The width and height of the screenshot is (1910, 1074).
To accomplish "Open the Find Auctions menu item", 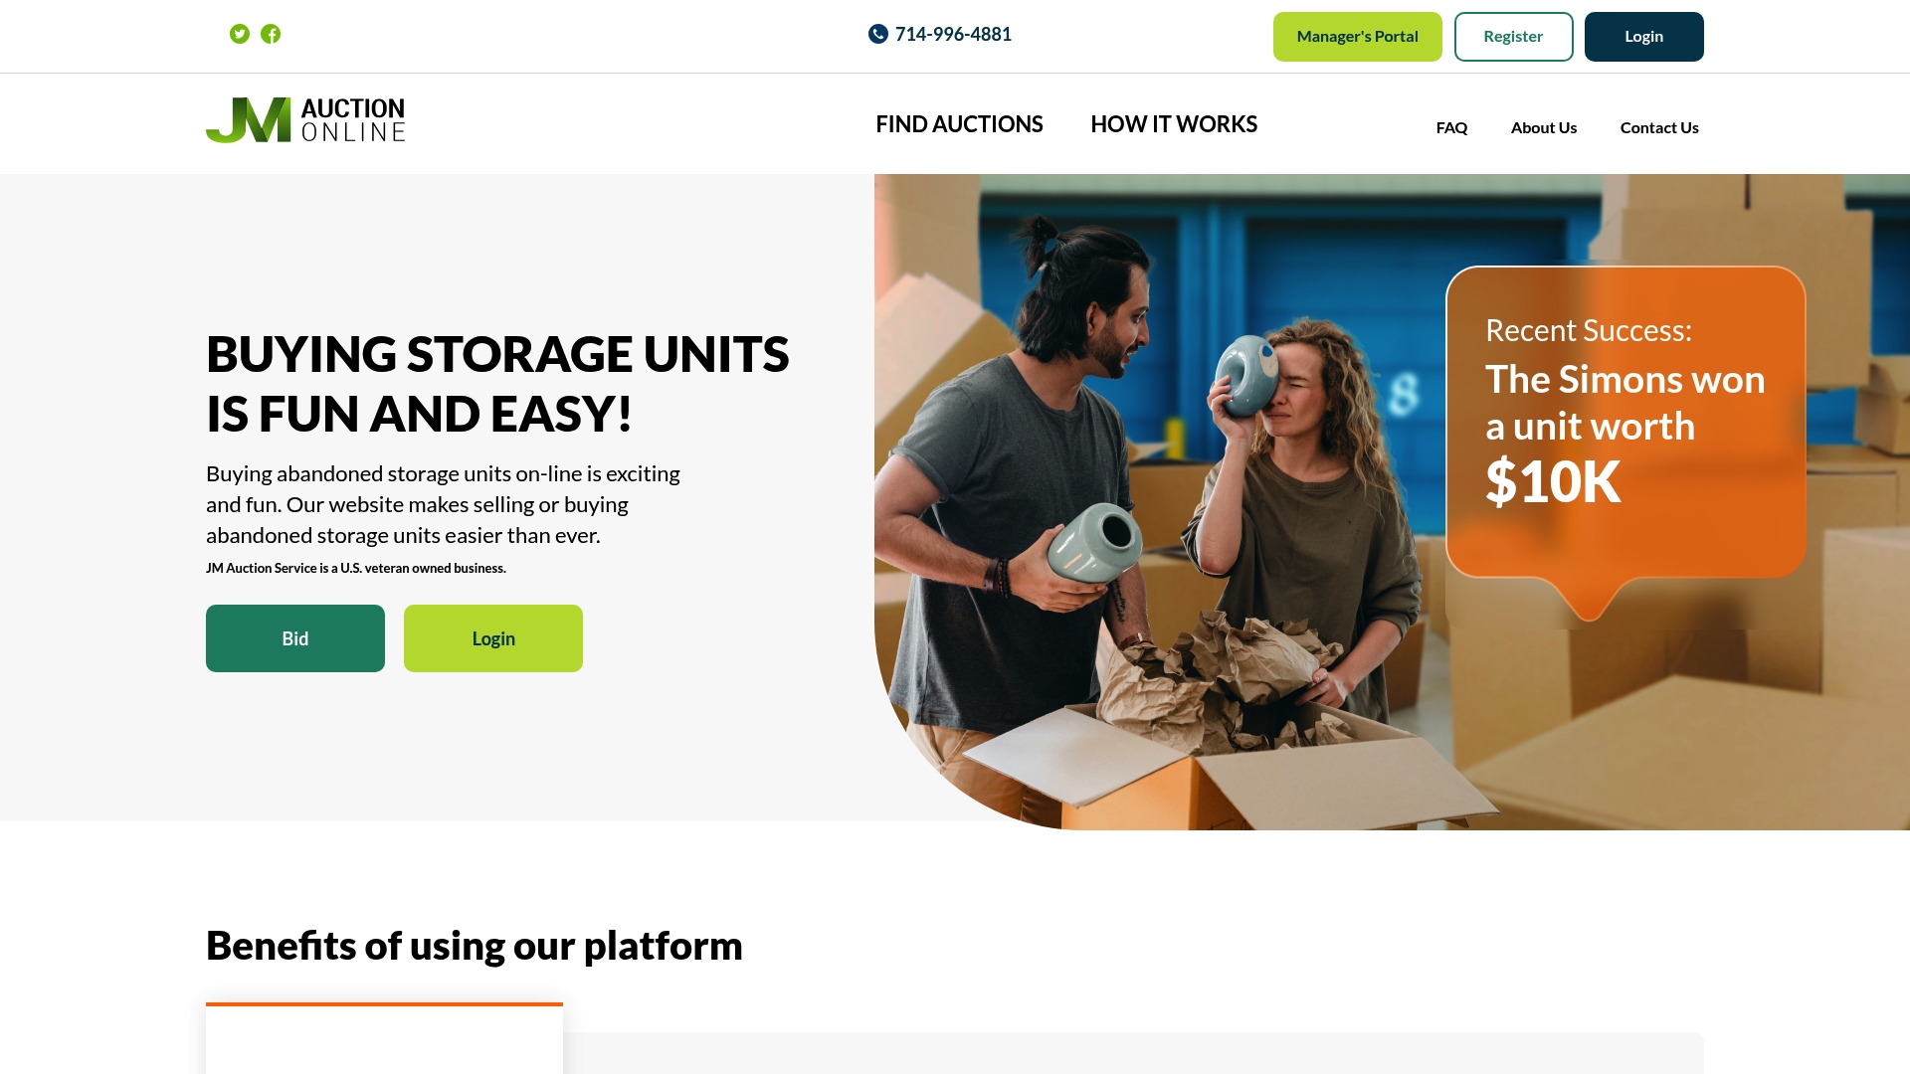I will [959, 124].
